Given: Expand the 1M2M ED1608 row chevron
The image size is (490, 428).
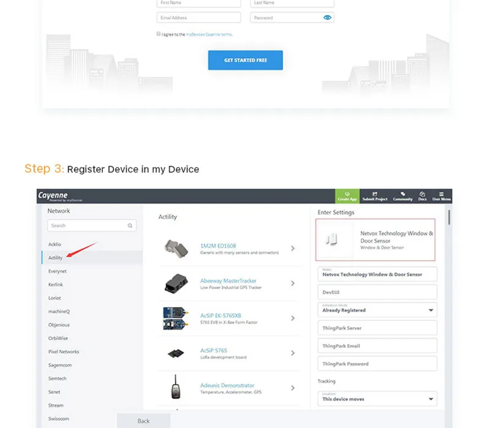Looking at the screenshot, I should tap(293, 248).
